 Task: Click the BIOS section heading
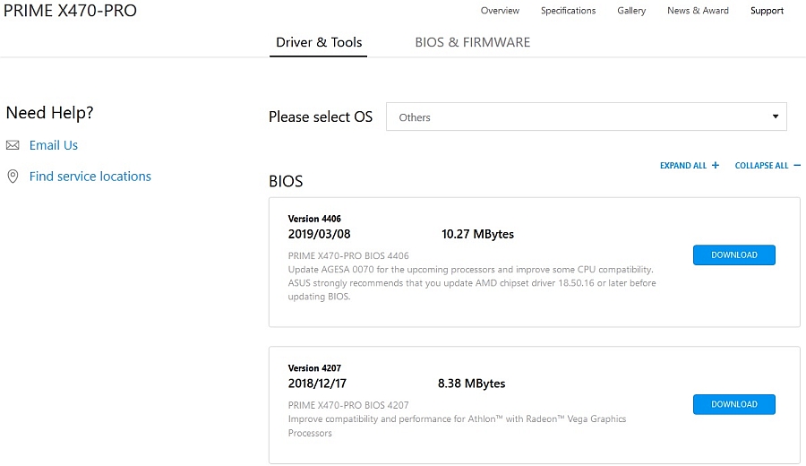[x=286, y=181]
